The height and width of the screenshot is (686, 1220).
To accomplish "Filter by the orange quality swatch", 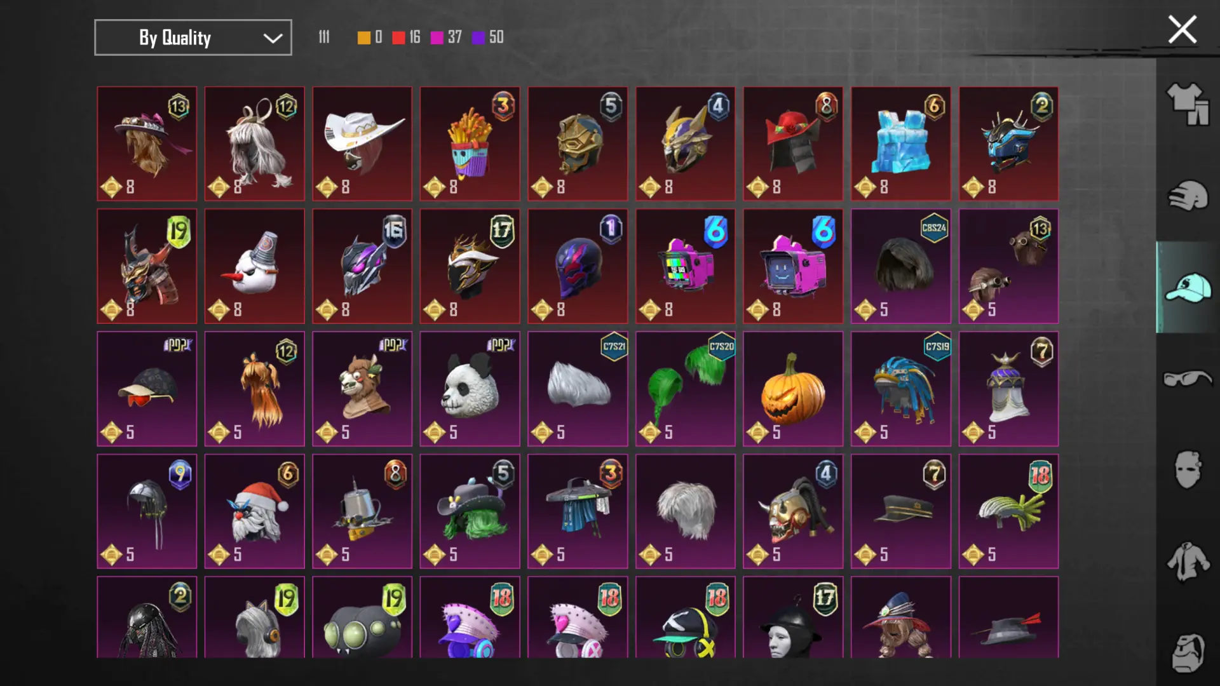I will click(x=363, y=37).
